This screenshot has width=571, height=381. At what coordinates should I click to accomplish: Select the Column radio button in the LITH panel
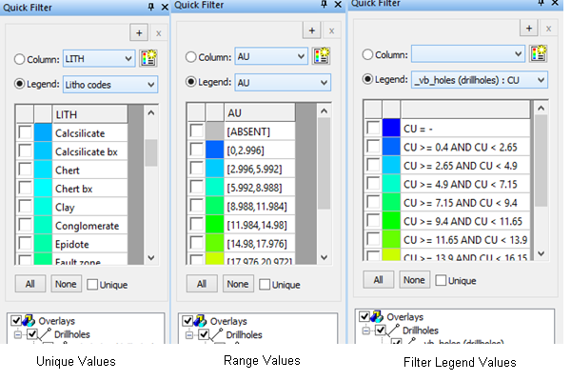(x=19, y=58)
